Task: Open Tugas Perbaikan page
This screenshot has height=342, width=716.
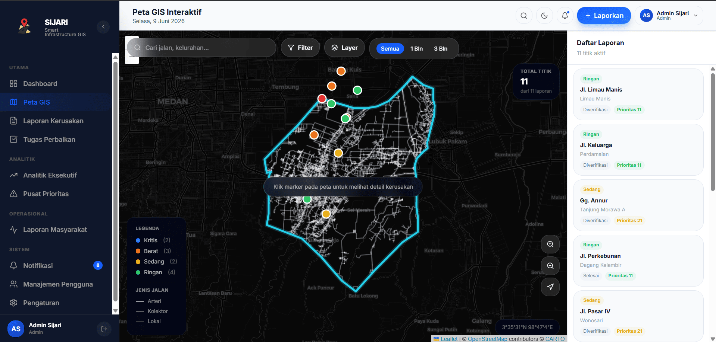Action: pos(56,140)
